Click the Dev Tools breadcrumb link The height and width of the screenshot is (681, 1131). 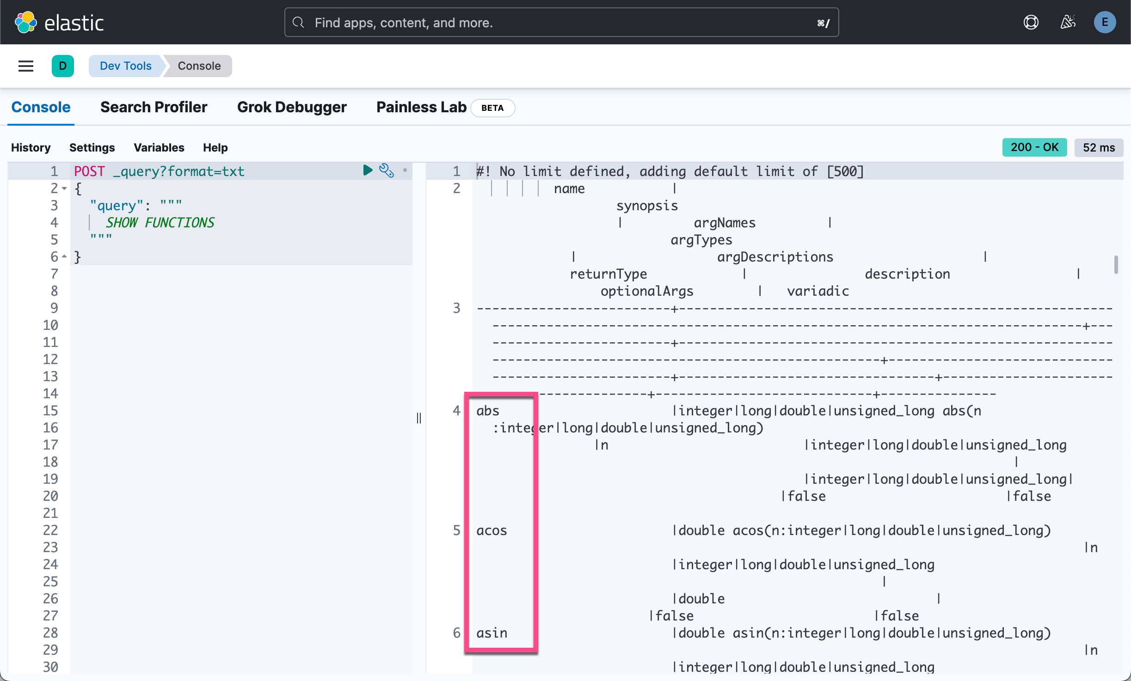coord(125,66)
